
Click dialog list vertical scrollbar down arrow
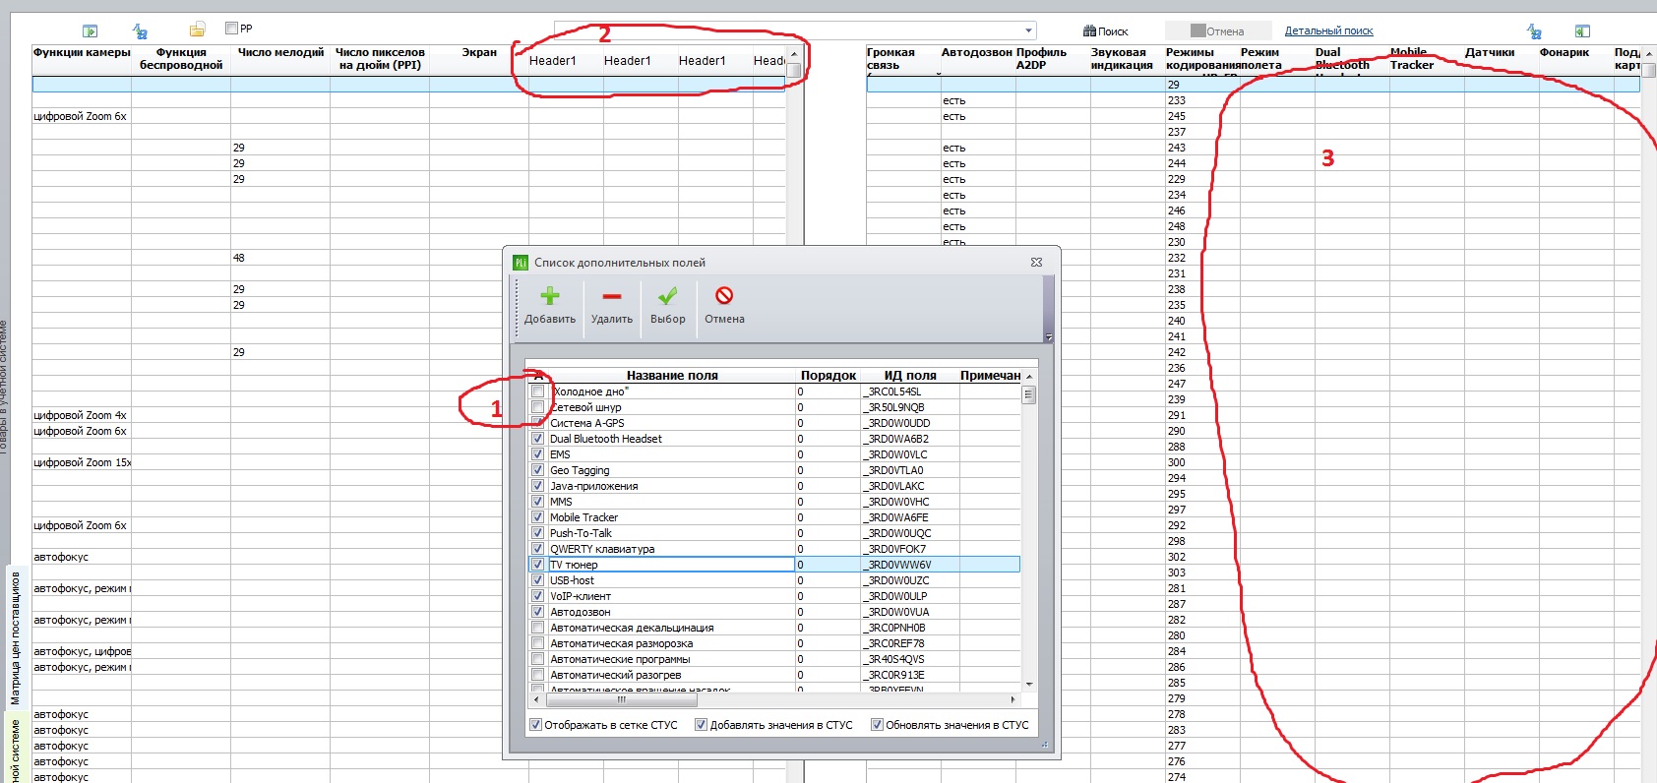click(1029, 684)
